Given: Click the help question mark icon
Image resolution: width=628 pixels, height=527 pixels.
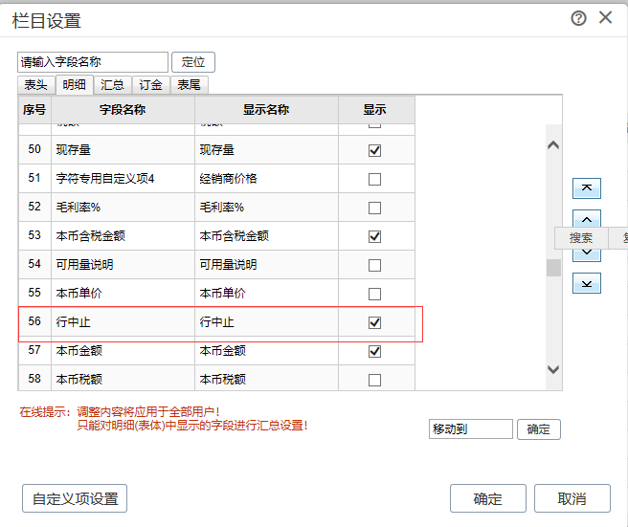Looking at the screenshot, I should (x=578, y=18).
